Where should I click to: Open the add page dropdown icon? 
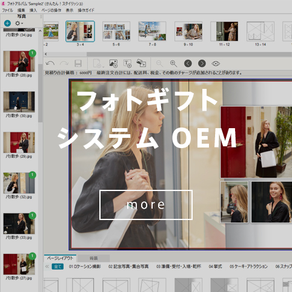point(98,63)
